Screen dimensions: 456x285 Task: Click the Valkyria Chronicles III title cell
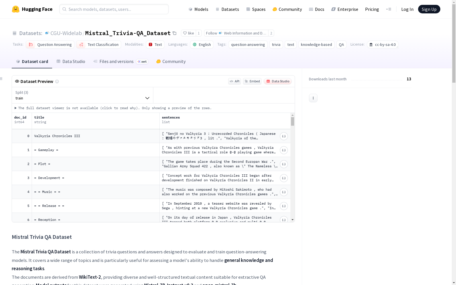tap(96, 136)
